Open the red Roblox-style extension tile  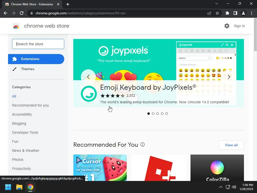(159, 168)
